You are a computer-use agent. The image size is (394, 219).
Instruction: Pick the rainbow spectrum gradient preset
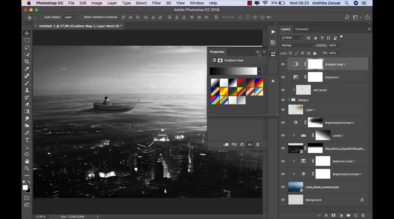215,100
